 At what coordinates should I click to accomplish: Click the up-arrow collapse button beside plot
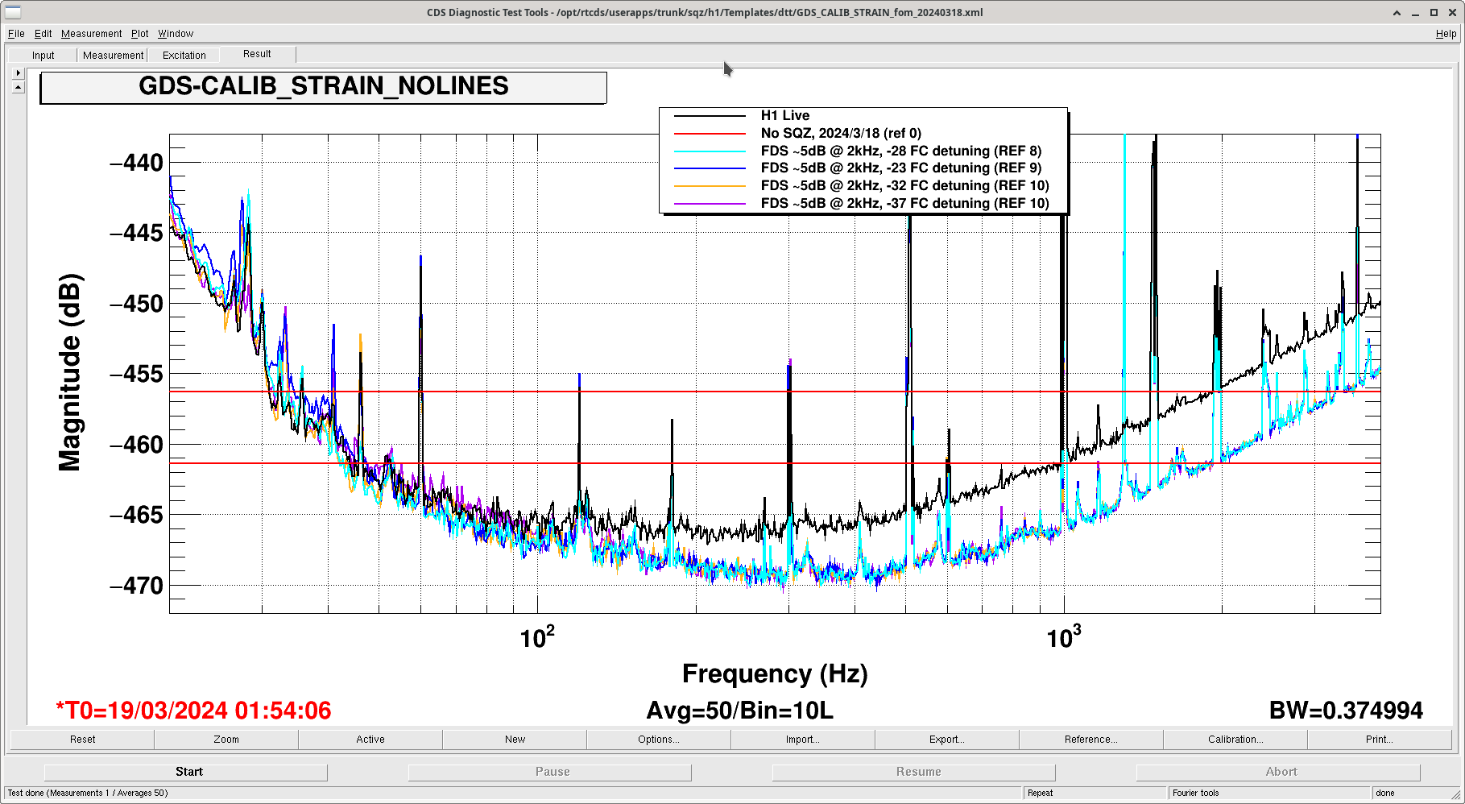coord(18,87)
